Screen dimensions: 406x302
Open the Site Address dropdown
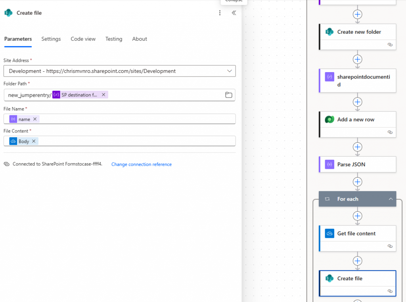tap(229, 71)
